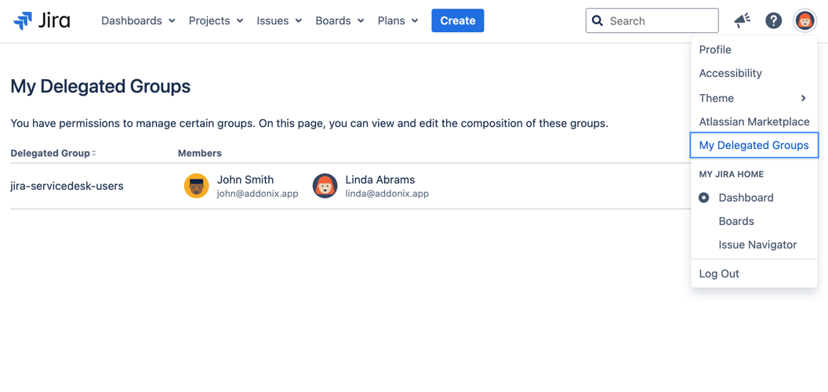Open the feedback megaphone icon

pyautogui.click(x=743, y=20)
